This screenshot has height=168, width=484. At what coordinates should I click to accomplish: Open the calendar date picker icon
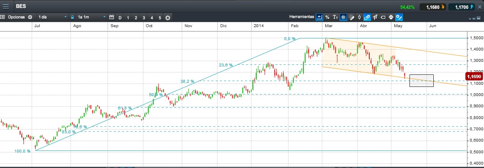[x=111, y=18]
